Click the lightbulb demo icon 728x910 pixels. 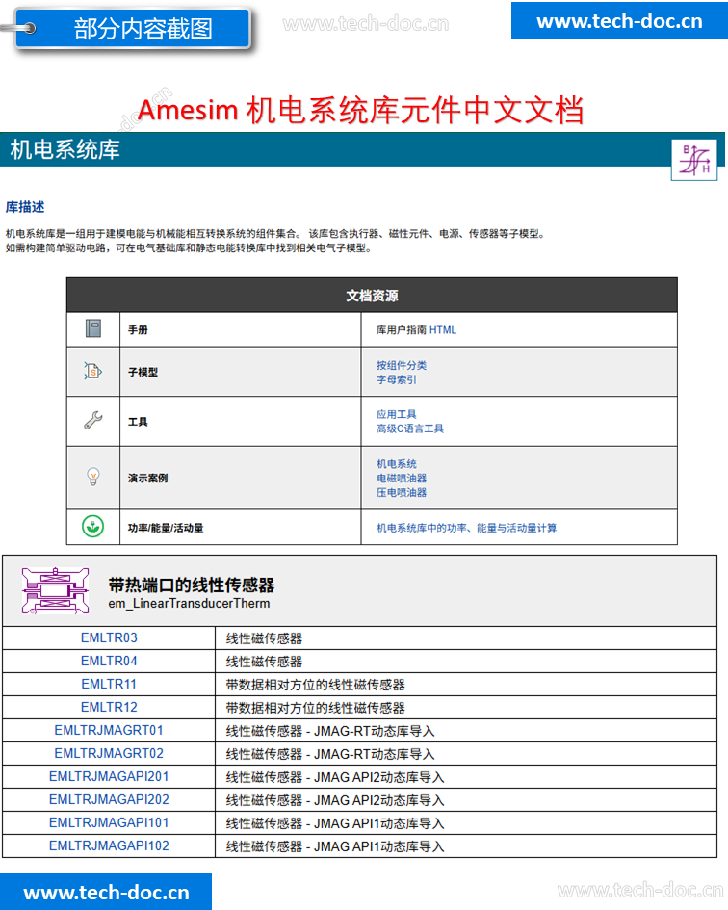click(x=92, y=477)
